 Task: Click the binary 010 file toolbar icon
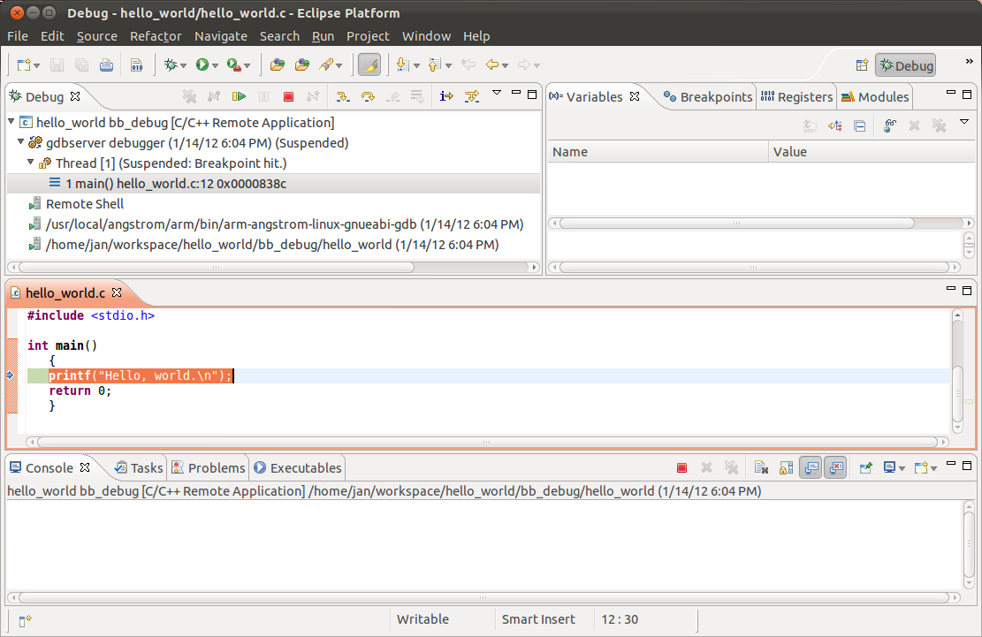tap(136, 65)
